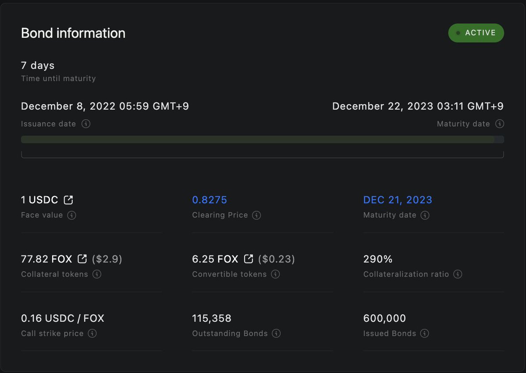The height and width of the screenshot is (373, 526).
Task: Select the Convertible tokens label
Action: (229, 274)
